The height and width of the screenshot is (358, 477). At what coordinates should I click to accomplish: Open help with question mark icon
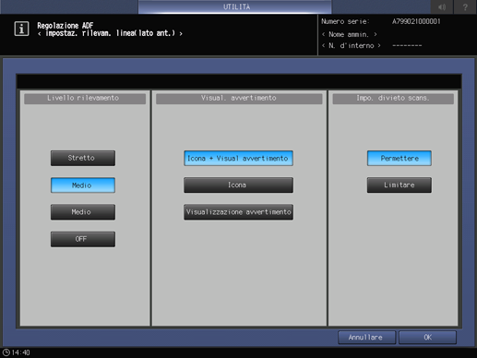[x=465, y=6]
